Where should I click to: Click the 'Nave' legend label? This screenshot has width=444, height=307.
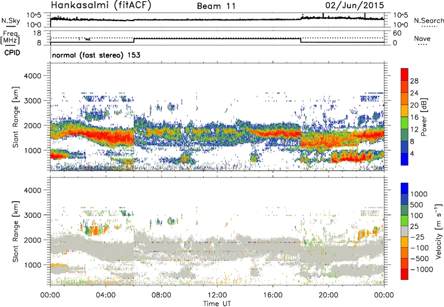(422, 38)
